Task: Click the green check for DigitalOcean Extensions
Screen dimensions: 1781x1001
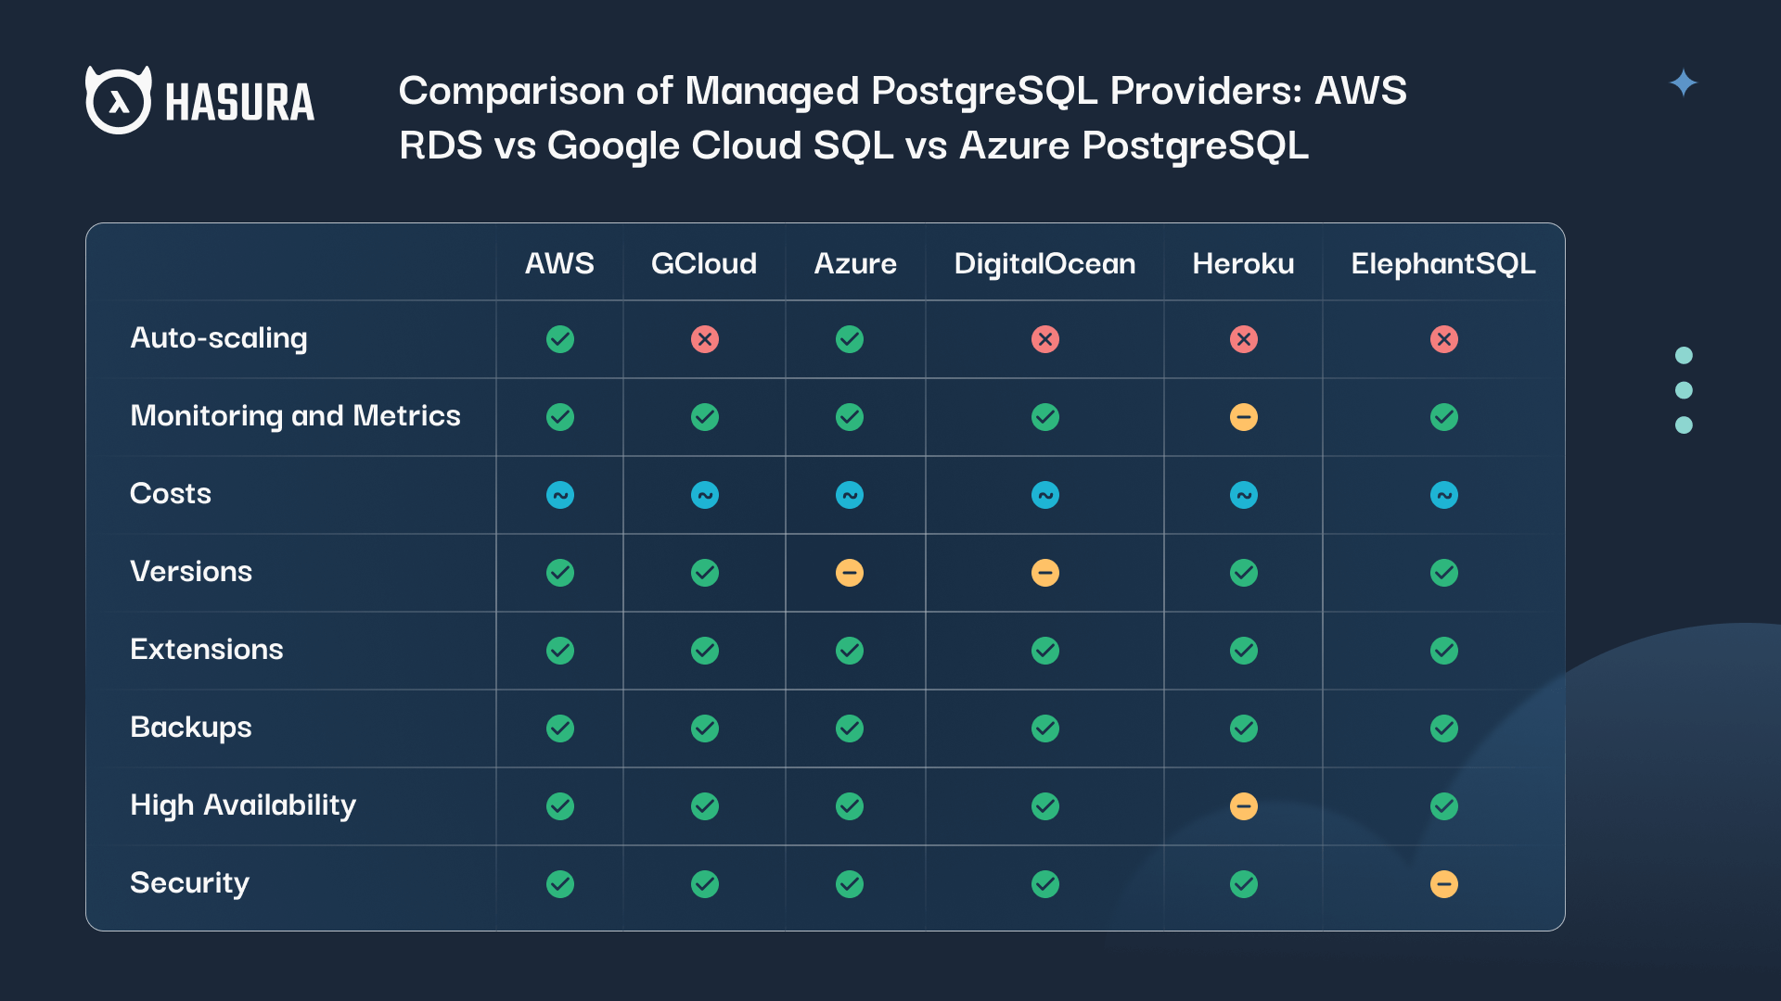Action: (1045, 651)
